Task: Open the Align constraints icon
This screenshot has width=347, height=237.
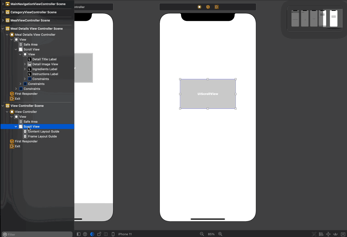Action: tap(321, 234)
